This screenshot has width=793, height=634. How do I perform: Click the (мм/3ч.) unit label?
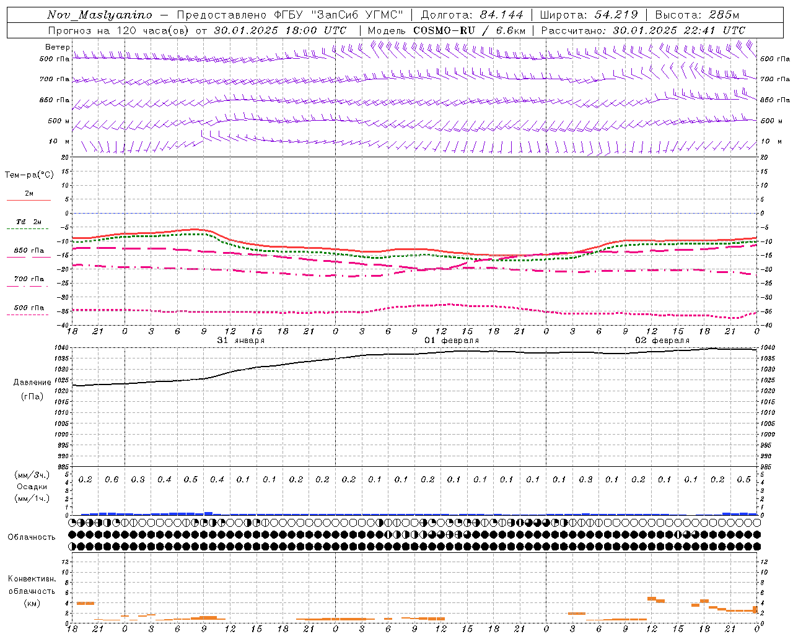(32, 475)
